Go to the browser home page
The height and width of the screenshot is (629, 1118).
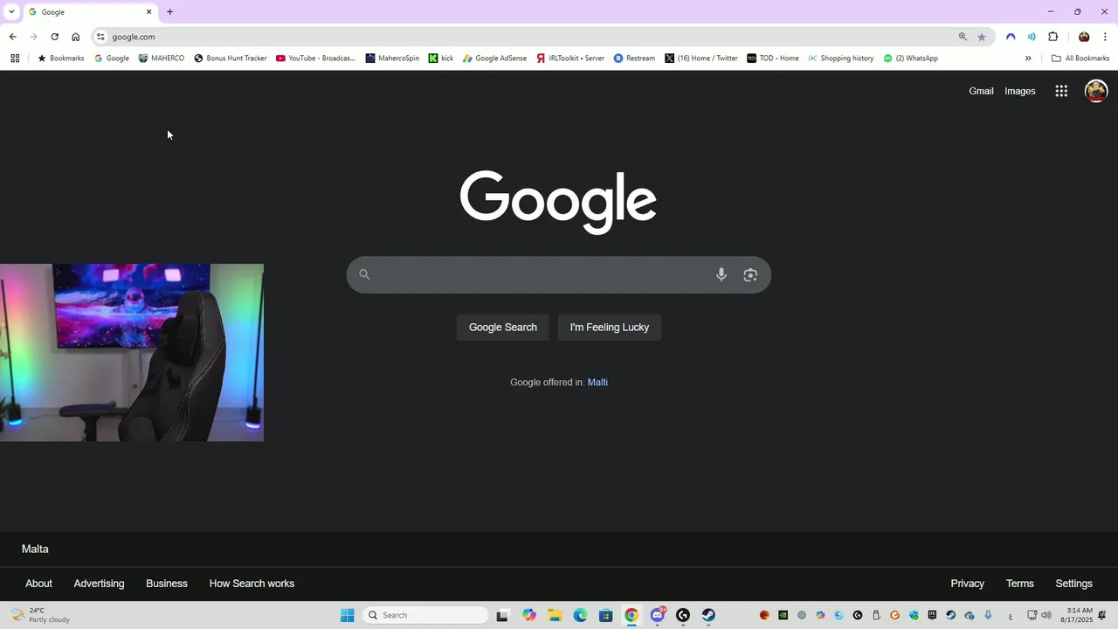coord(76,37)
